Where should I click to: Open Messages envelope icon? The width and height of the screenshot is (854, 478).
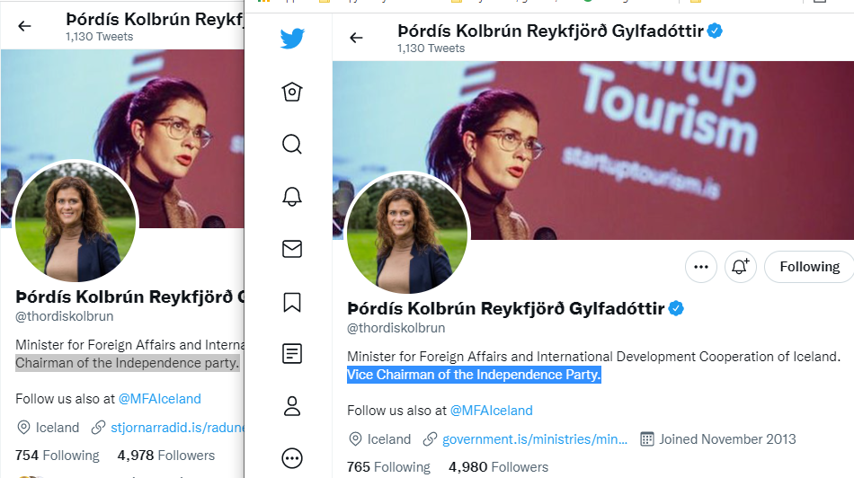pyautogui.click(x=292, y=249)
